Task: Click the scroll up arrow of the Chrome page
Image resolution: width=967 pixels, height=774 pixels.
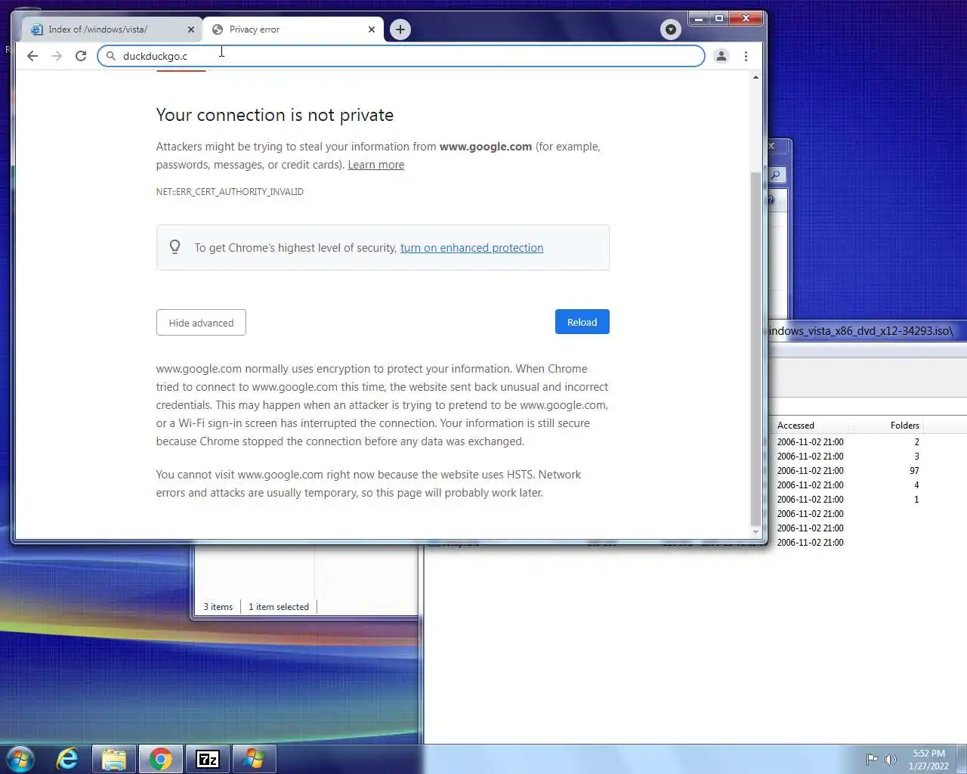Action: [755, 77]
